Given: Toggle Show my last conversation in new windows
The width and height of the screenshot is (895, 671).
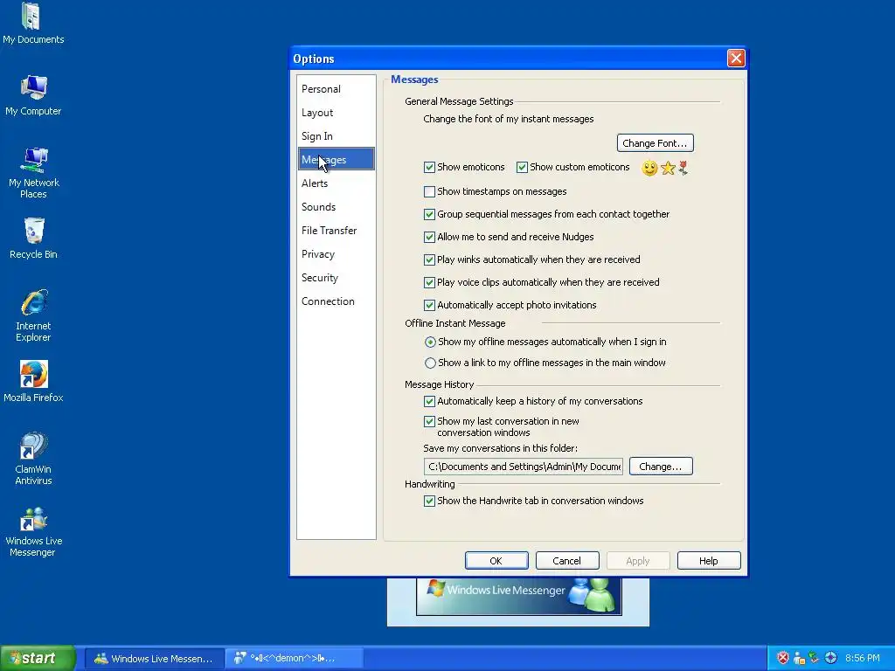Looking at the screenshot, I should [429, 422].
